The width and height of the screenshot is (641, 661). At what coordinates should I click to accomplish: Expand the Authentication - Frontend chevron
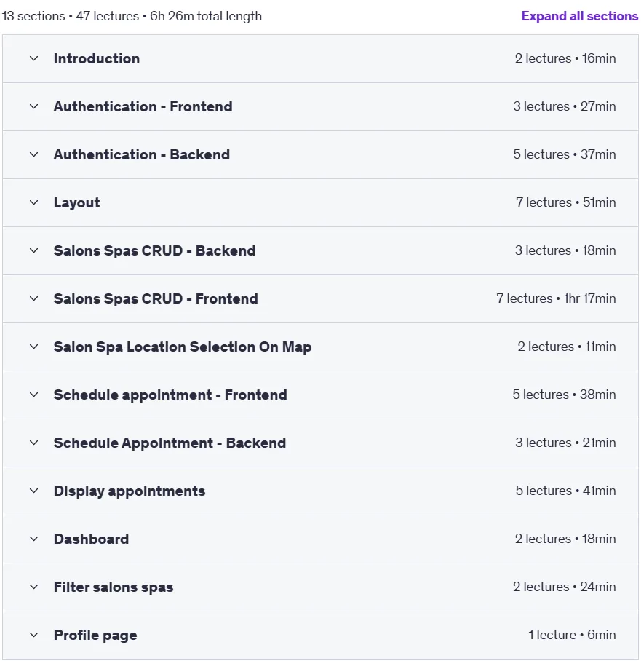pyautogui.click(x=33, y=107)
